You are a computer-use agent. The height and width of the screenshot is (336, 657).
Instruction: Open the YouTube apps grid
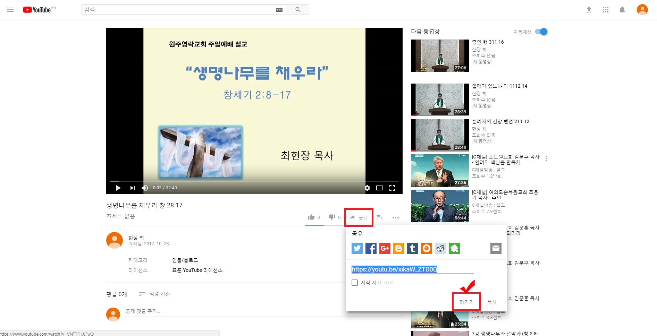click(x=606, y=10)
